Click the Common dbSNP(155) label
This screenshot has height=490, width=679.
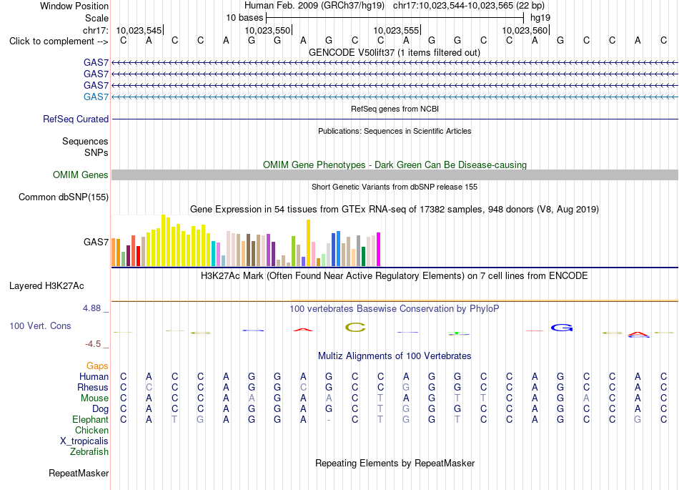(63, 197)
